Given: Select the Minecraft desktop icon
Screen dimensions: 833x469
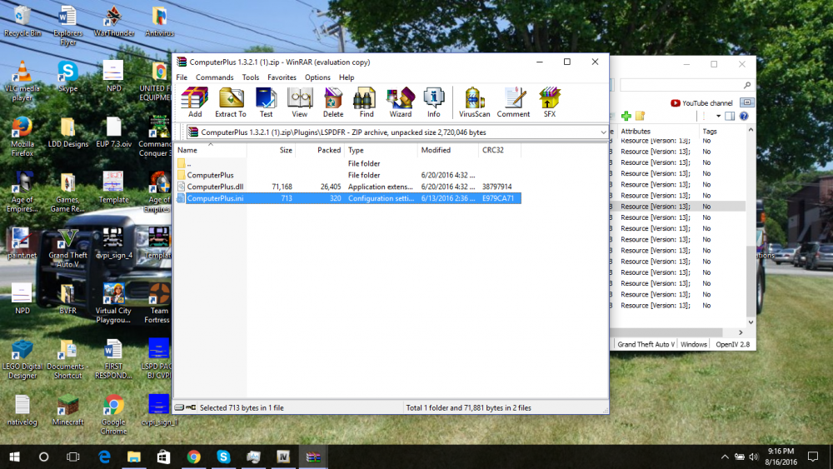Looking at the screenshot, I should click(x=67, y=411).
